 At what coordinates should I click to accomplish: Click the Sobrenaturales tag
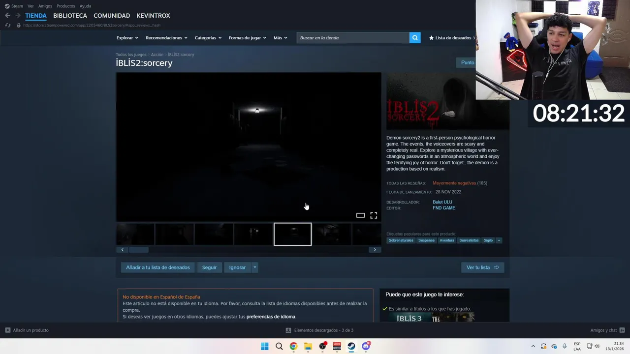(x=401, y=240)
